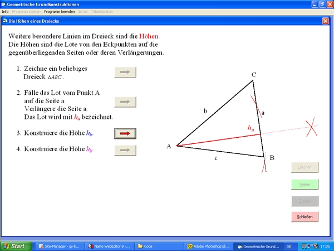Click the gray Zurück button

pyautogui.click(x=304, y=200)
